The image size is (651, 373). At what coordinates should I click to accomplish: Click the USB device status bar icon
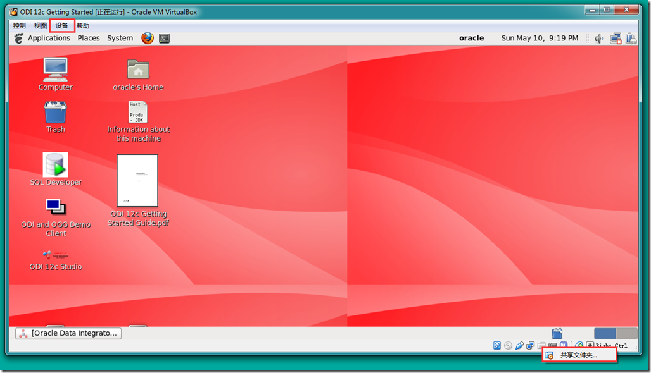coord(519,346)
